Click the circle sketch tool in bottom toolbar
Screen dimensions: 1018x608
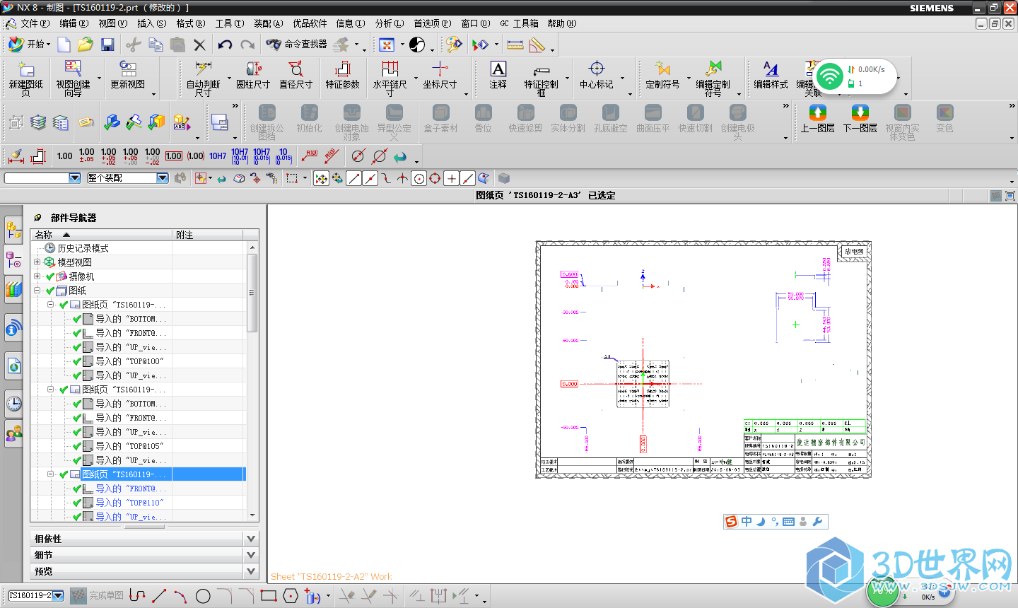point(203,596)
